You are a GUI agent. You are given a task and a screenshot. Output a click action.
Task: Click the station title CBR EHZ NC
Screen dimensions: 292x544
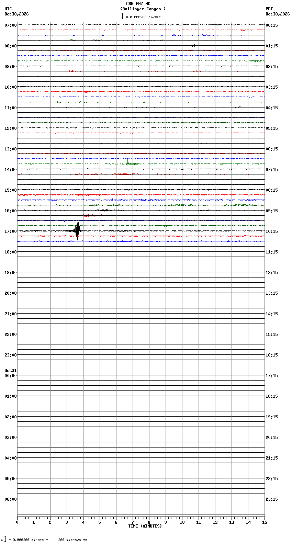coord(138,4)
